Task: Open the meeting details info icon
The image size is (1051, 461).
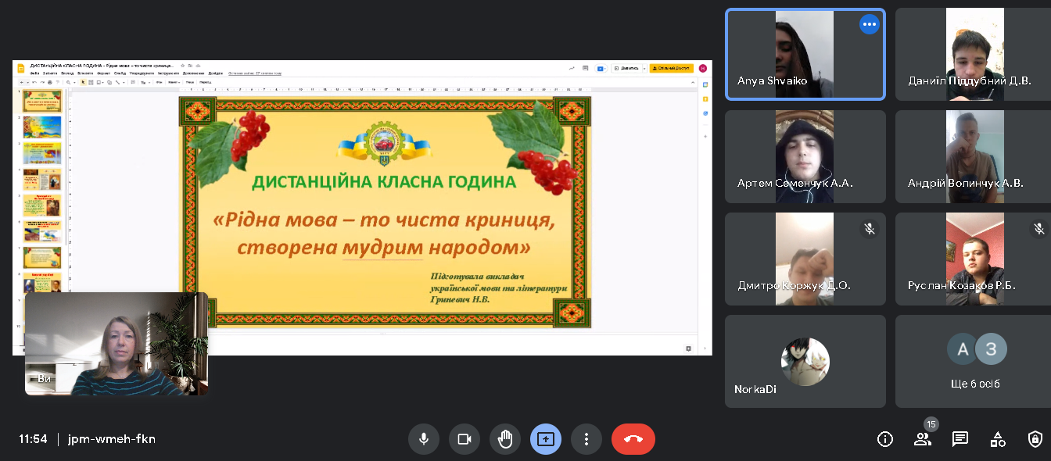Action: click(x=885, y=439)
